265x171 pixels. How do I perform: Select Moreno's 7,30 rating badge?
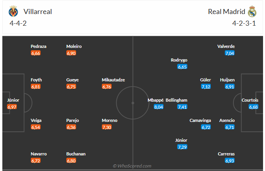tap(107, 127)
